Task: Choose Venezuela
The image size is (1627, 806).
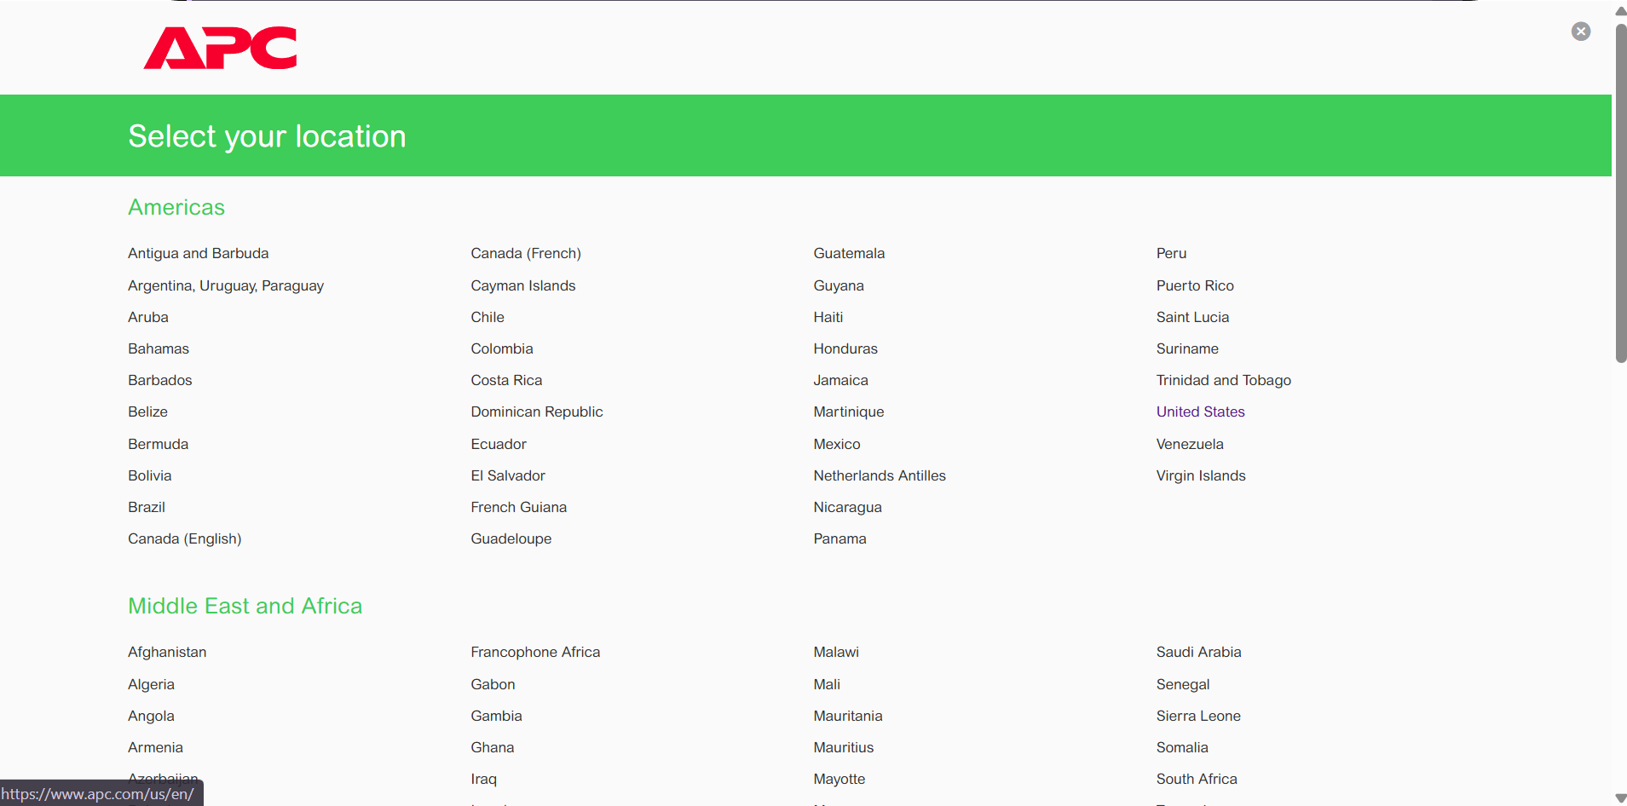Action: (1190, 444)
